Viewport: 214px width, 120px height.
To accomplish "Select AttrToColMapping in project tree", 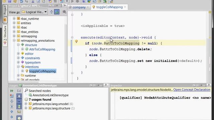I will 42,49.
